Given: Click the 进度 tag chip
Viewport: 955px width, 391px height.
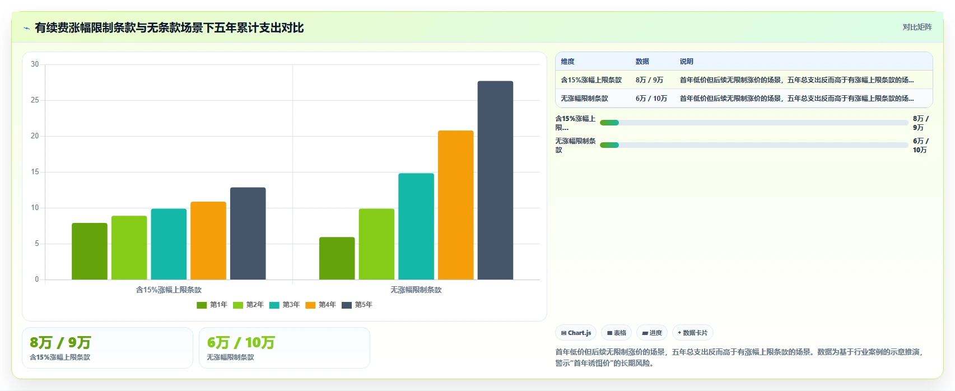Looking at the screenshot, I should click(652, 333).
